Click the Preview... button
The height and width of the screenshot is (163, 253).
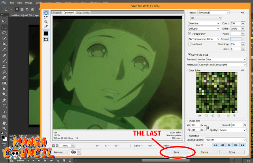pos(60,152)
